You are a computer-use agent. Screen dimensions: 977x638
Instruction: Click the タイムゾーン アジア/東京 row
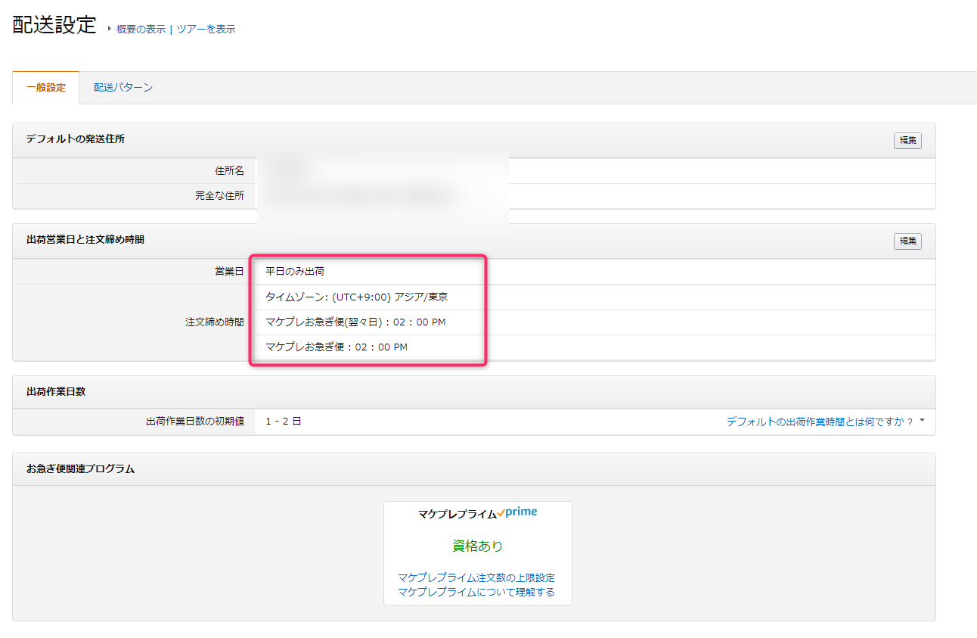pyautogui.click(x=357, y=297)
